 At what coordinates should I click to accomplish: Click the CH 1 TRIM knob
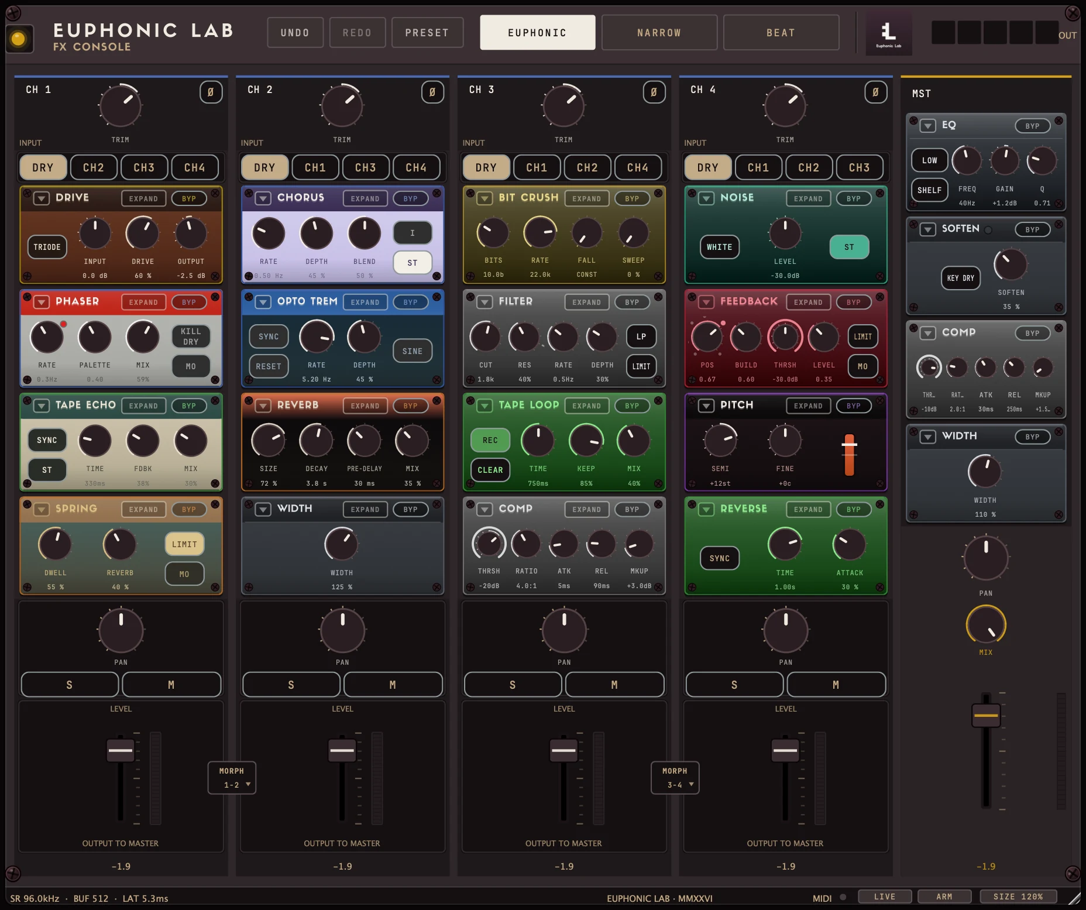click(121, 107)
